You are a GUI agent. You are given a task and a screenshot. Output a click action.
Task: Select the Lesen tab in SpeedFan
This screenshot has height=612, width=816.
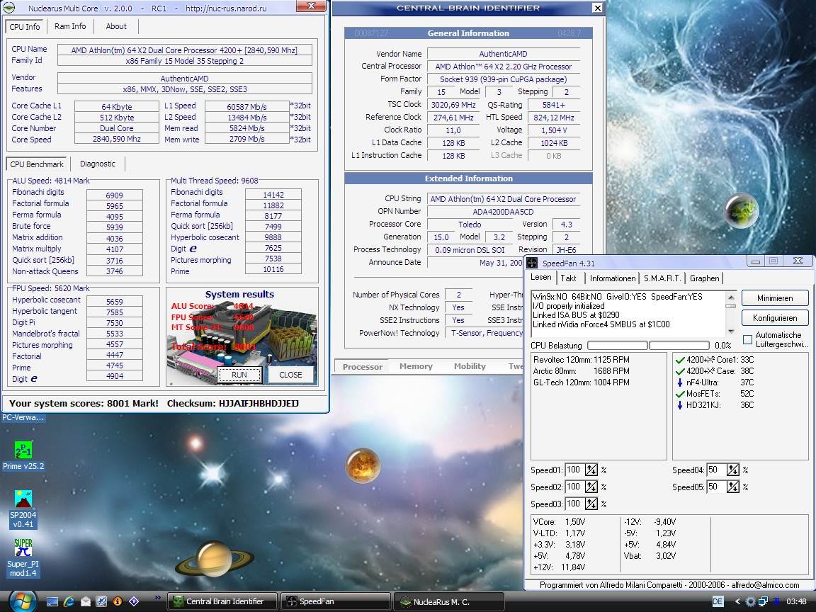coord(541,278)
